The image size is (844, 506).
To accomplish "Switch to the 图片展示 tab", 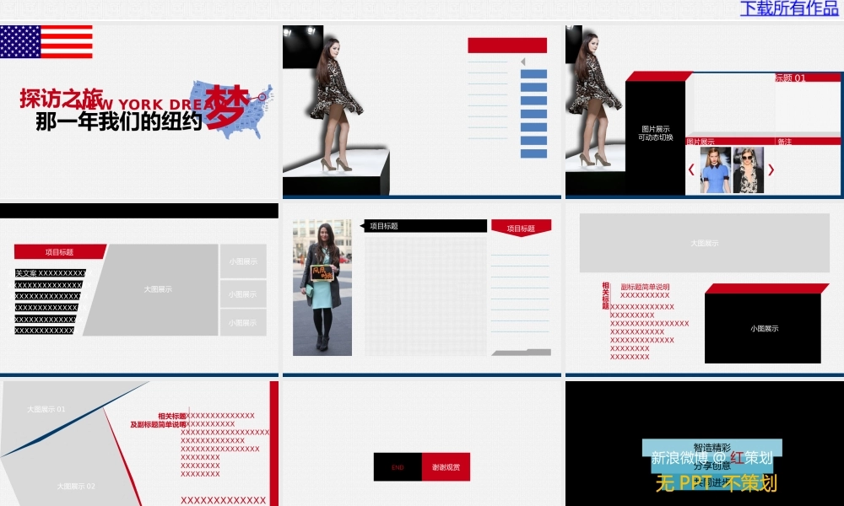I will [x=701, y=141].
